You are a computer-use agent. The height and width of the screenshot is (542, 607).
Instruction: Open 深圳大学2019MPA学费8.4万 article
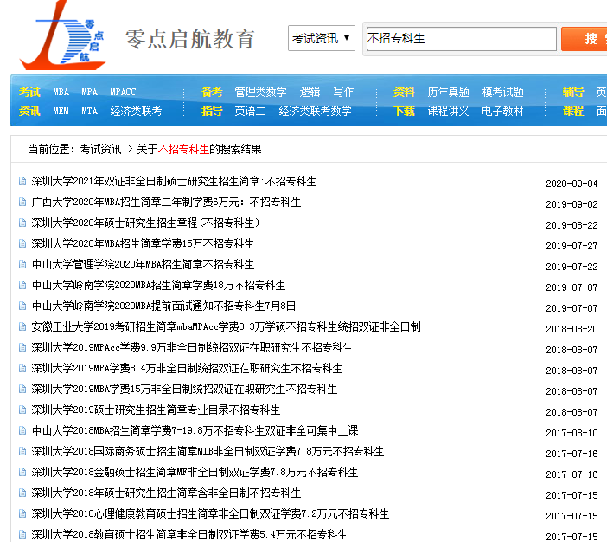[187, 368]
